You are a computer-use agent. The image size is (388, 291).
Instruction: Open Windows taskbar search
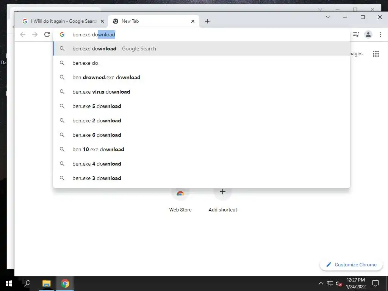click(x=27, y=283)
